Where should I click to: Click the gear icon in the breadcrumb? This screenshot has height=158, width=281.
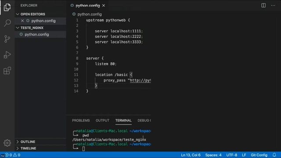pyautogui.click(x=74, y=14)
